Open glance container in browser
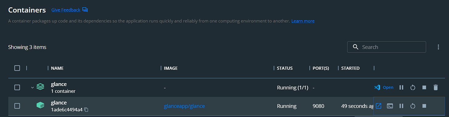 coord(378,106)
